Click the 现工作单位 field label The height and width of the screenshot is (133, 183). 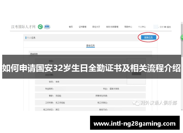click(102, 103)
